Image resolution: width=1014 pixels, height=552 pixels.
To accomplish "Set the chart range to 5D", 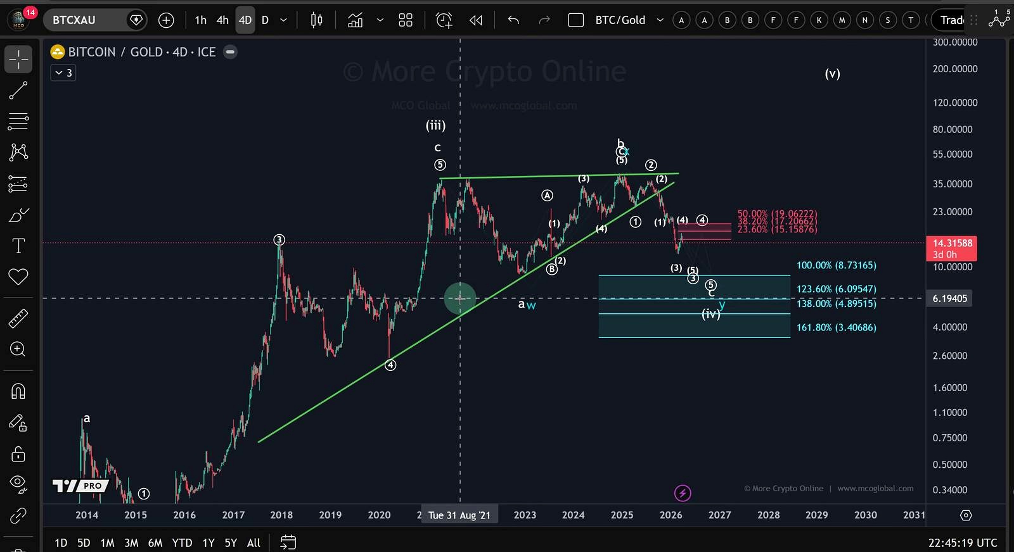I will pos(84,543).
